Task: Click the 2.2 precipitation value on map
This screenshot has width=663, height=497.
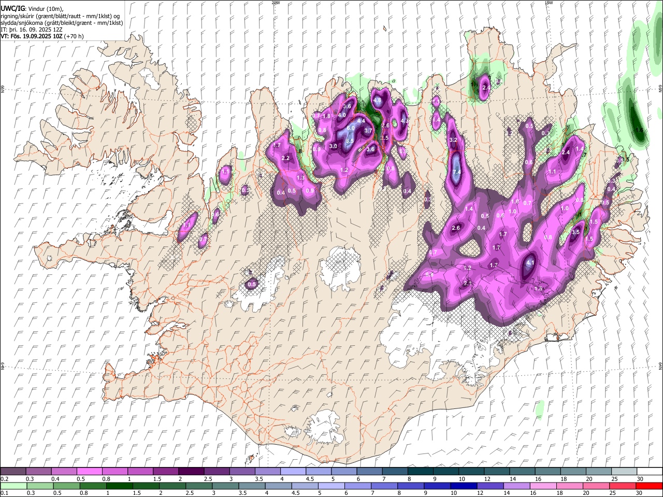Action: tap(285, 158)
